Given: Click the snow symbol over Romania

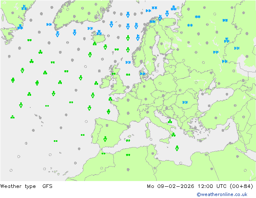Looking at the screenshot, I should click(x=185, y=103).
